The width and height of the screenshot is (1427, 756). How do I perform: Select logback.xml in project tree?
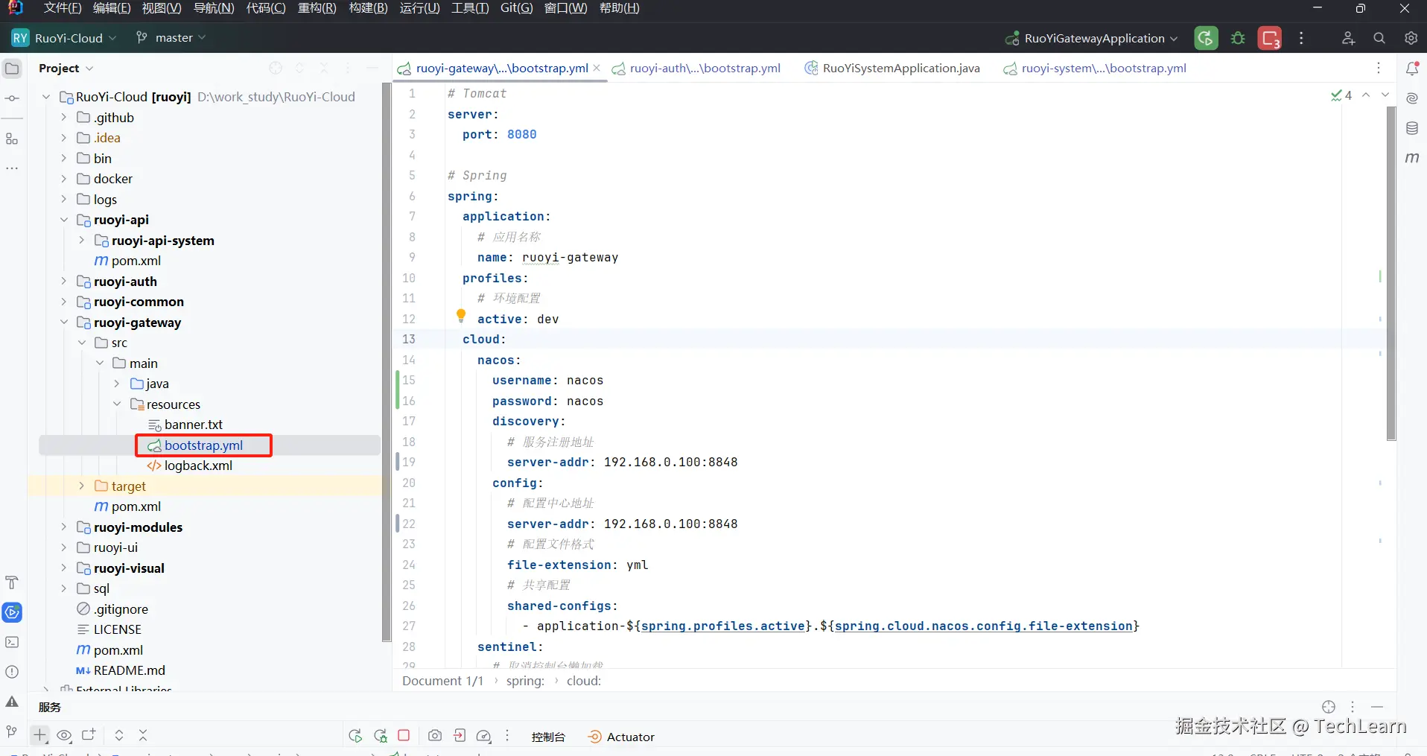198,466
